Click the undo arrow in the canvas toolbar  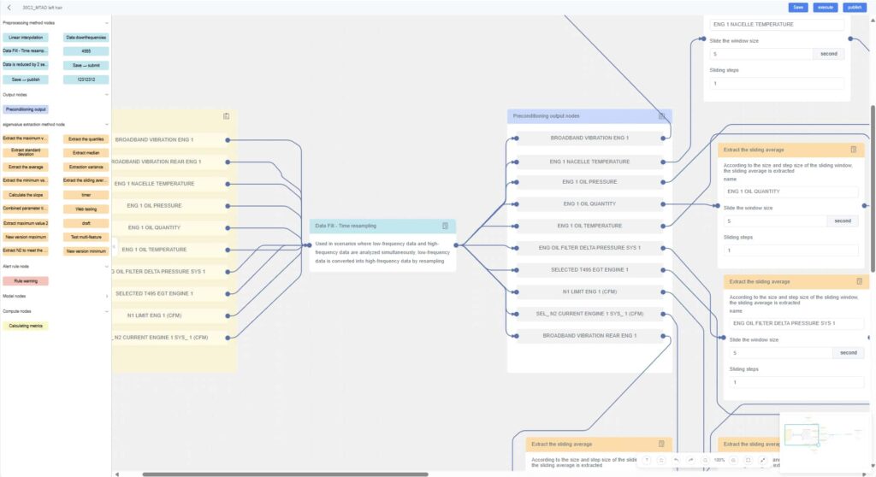[x=676, y=460]
